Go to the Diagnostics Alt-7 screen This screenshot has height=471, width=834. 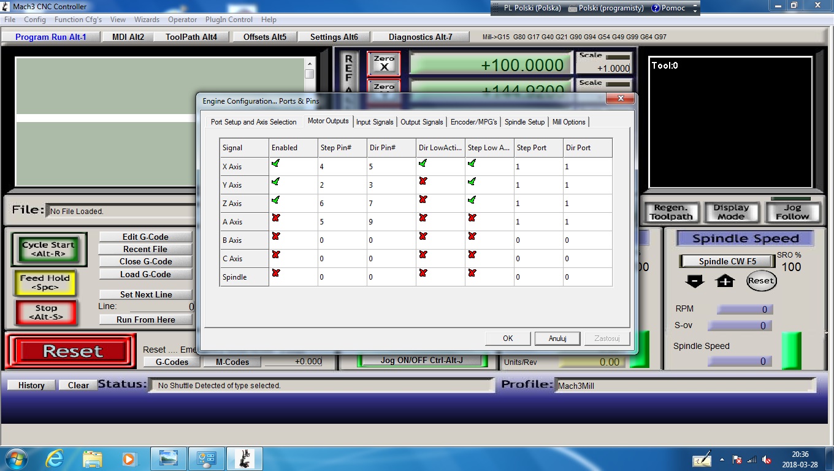click(421, 37)
